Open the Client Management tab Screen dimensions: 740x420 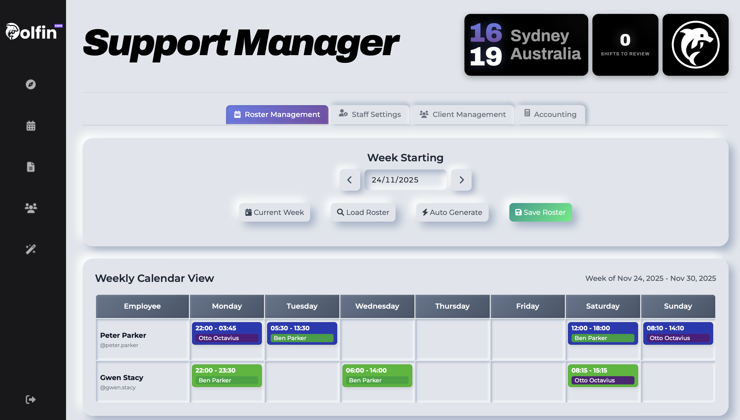(x=462, y=114)
